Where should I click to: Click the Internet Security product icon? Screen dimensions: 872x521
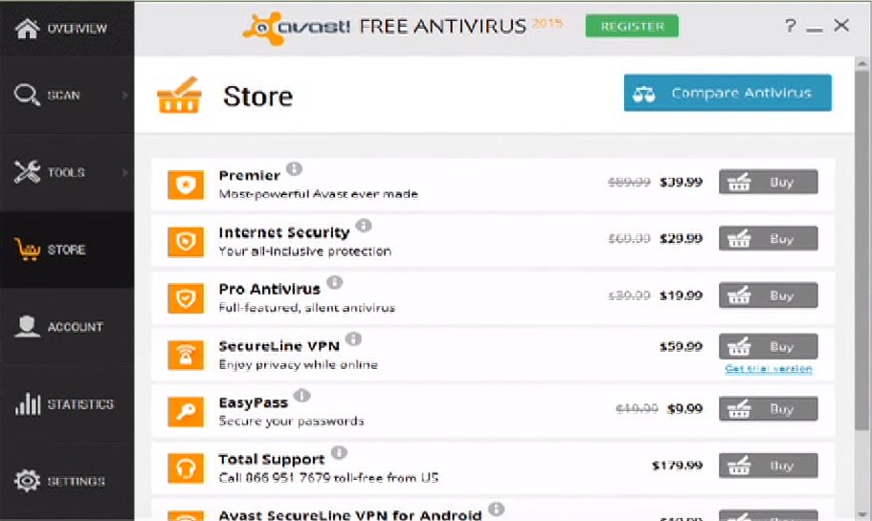click(186, 242)
